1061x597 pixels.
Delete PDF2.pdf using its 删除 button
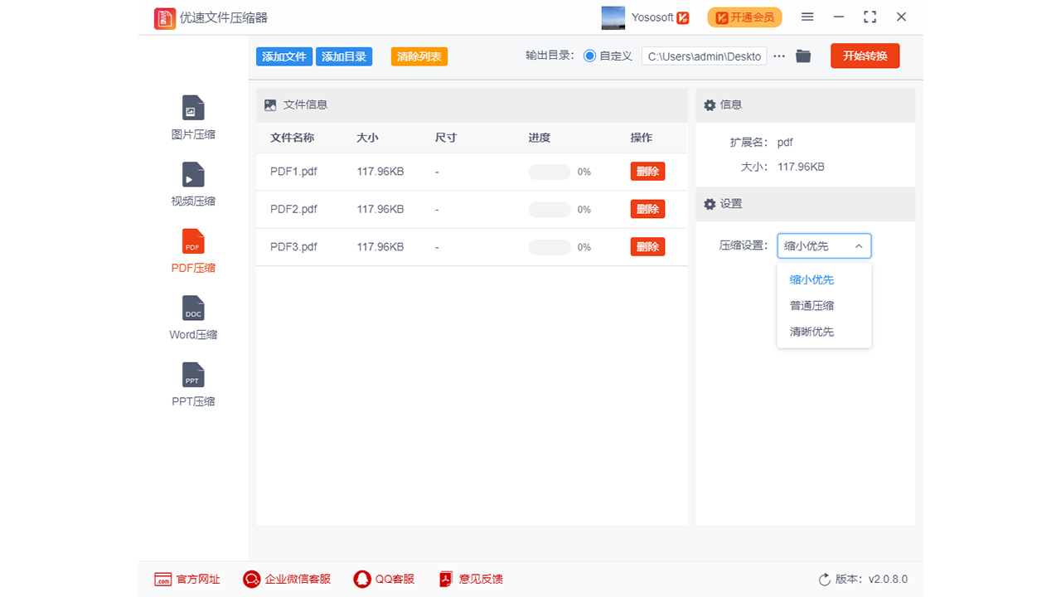pyautogui.click(x=647, y=208)
